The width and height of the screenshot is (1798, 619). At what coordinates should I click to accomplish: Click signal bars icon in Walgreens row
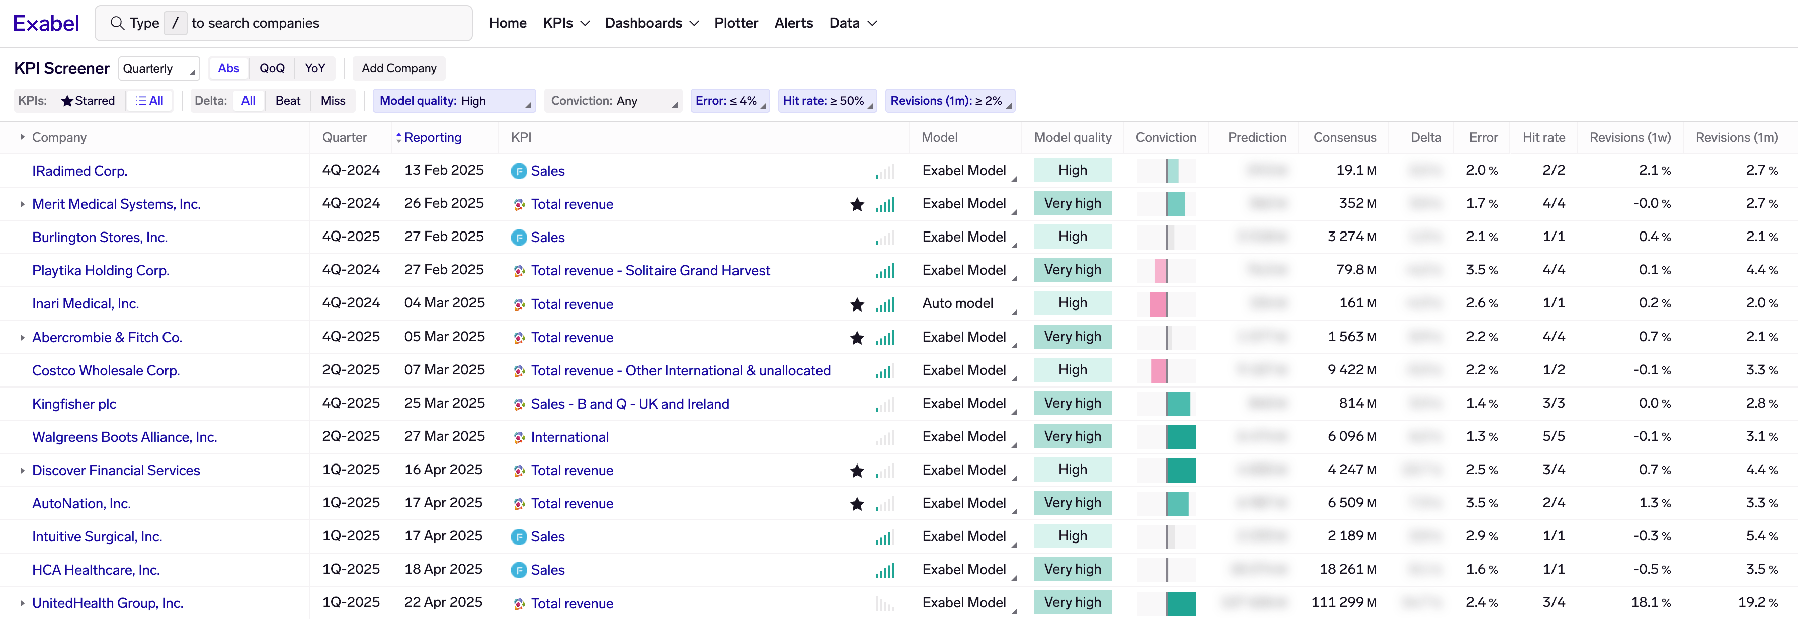(x=885, y=437)
